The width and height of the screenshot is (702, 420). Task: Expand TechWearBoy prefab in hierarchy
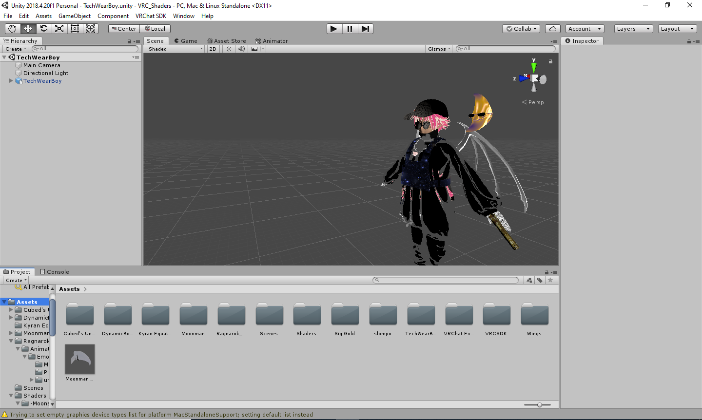11,81
